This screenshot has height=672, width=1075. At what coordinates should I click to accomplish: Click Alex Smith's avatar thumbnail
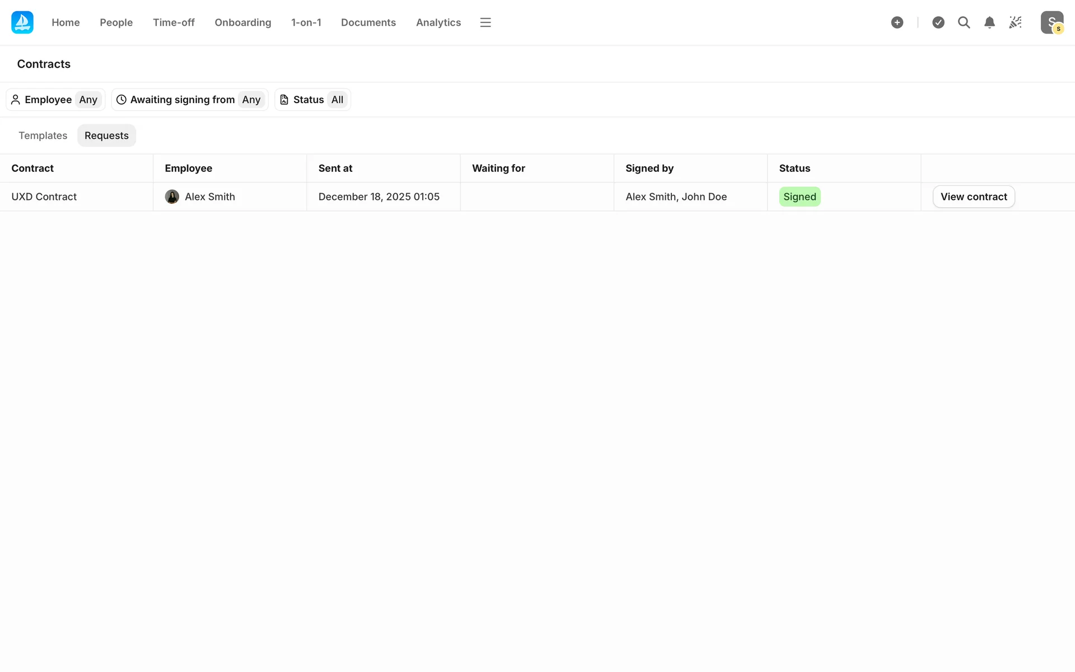coord(172,197)
